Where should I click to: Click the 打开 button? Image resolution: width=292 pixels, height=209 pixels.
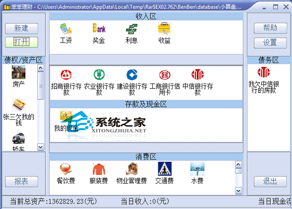(x=22, y=42)
